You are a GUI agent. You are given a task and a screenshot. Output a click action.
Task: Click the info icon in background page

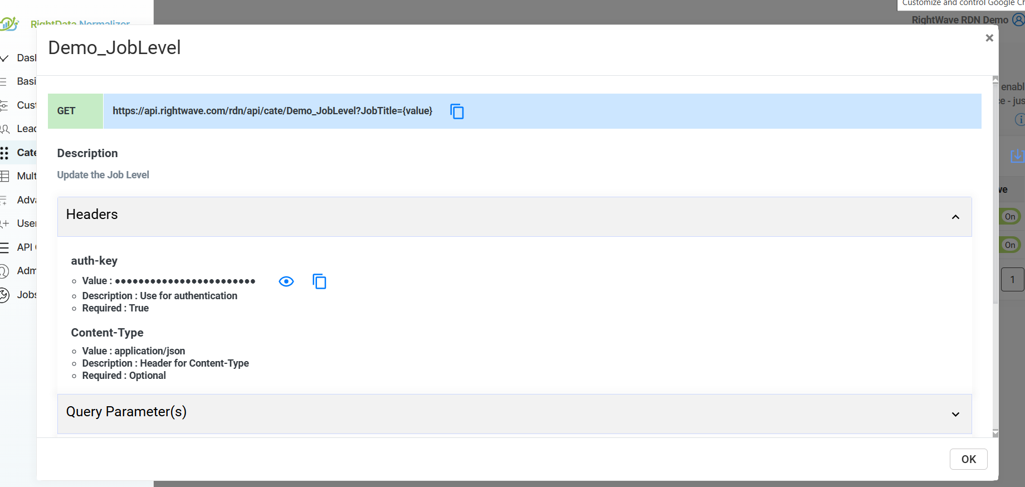point(1020,119)
